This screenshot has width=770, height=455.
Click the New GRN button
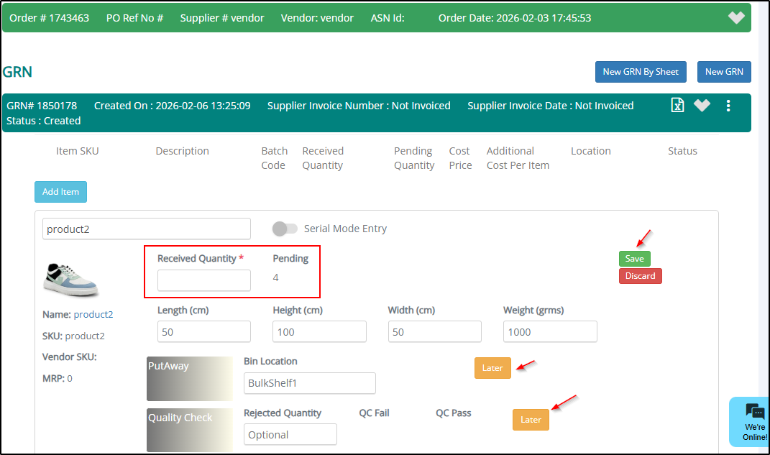[724, 72]
